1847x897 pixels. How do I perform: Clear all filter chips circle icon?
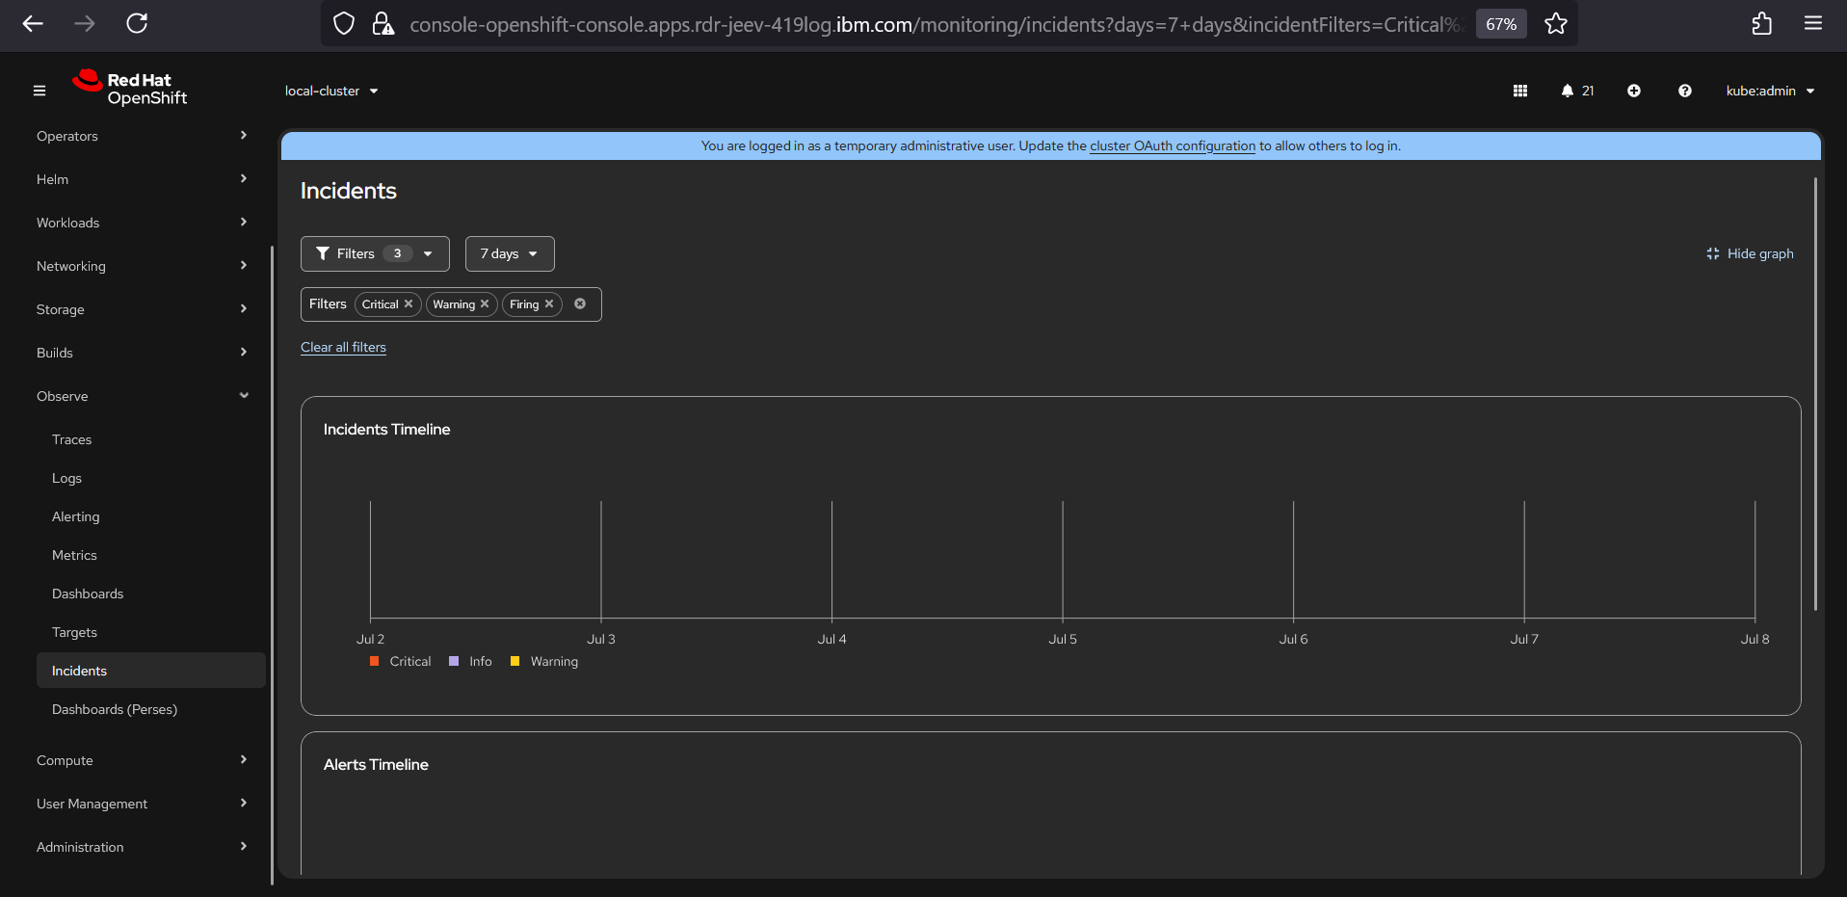pyautogui.click(x=580, y=303)
